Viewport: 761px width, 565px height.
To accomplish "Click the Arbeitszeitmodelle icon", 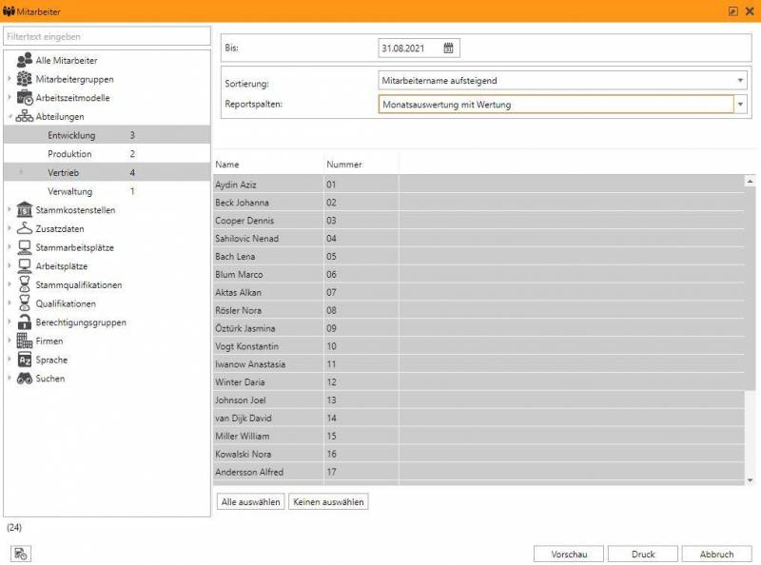I will pos(25,98).
